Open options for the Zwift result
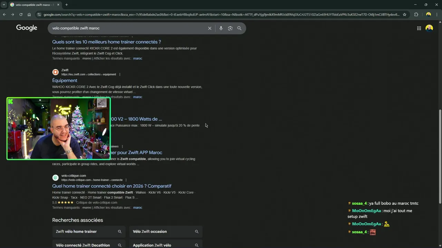Screen dimensions: 442x248 point(120,74)
